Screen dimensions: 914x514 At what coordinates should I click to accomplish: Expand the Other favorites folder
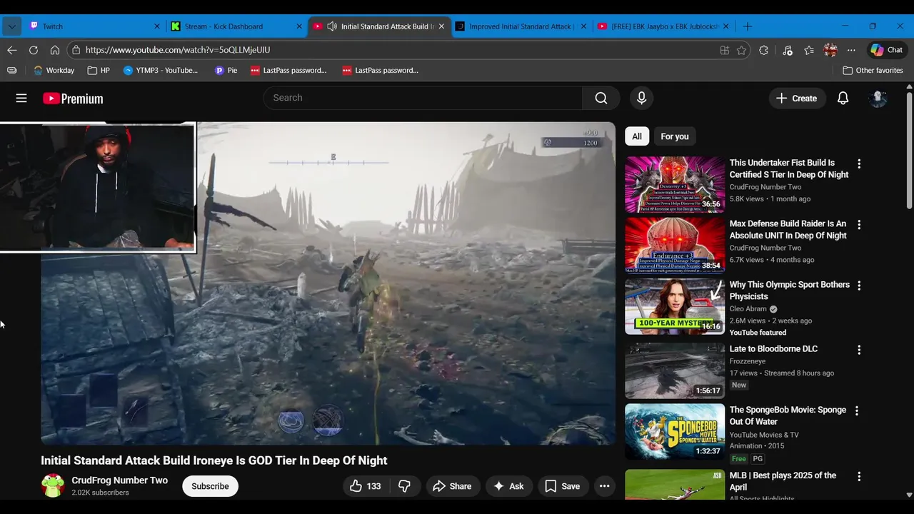click(x=873, y=70)
